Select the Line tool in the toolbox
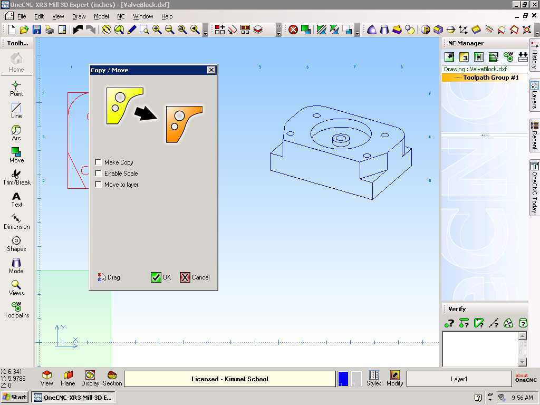540x405 pixels. click(x=16, y=111)
